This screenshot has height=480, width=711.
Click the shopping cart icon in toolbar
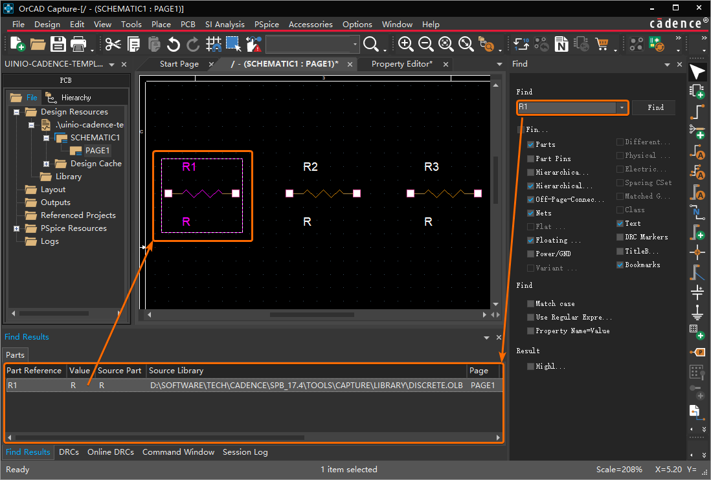tap(602, 44)
